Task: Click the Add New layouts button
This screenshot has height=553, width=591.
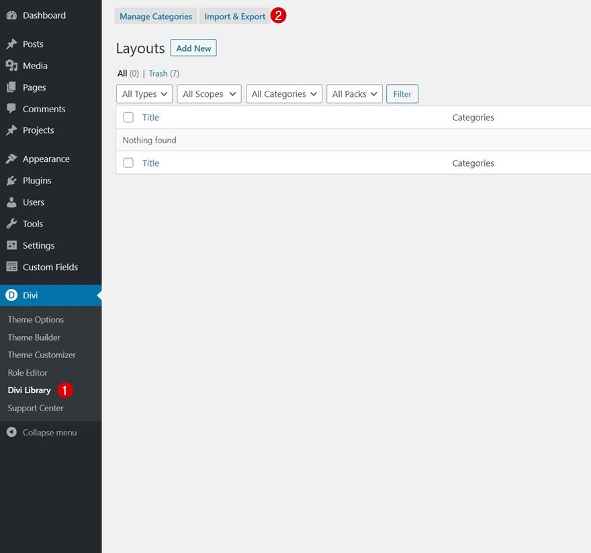Action: coord(193,48)
